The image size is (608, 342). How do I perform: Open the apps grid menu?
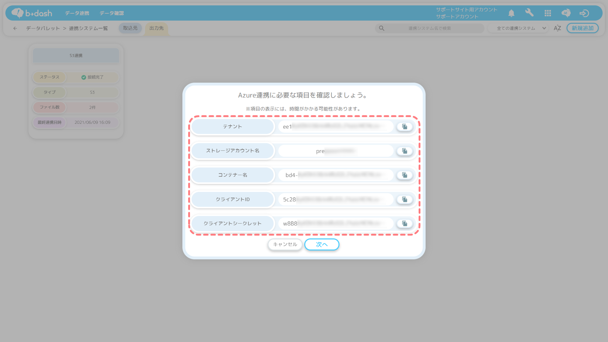(548, 13)
